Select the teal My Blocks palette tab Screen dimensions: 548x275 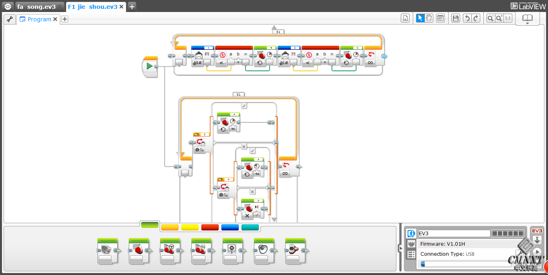tap(250, 227)
